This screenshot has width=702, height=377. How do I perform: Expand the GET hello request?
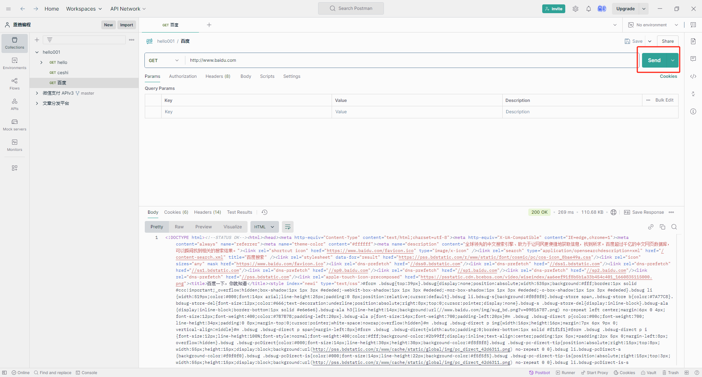[x=41, y=62]
